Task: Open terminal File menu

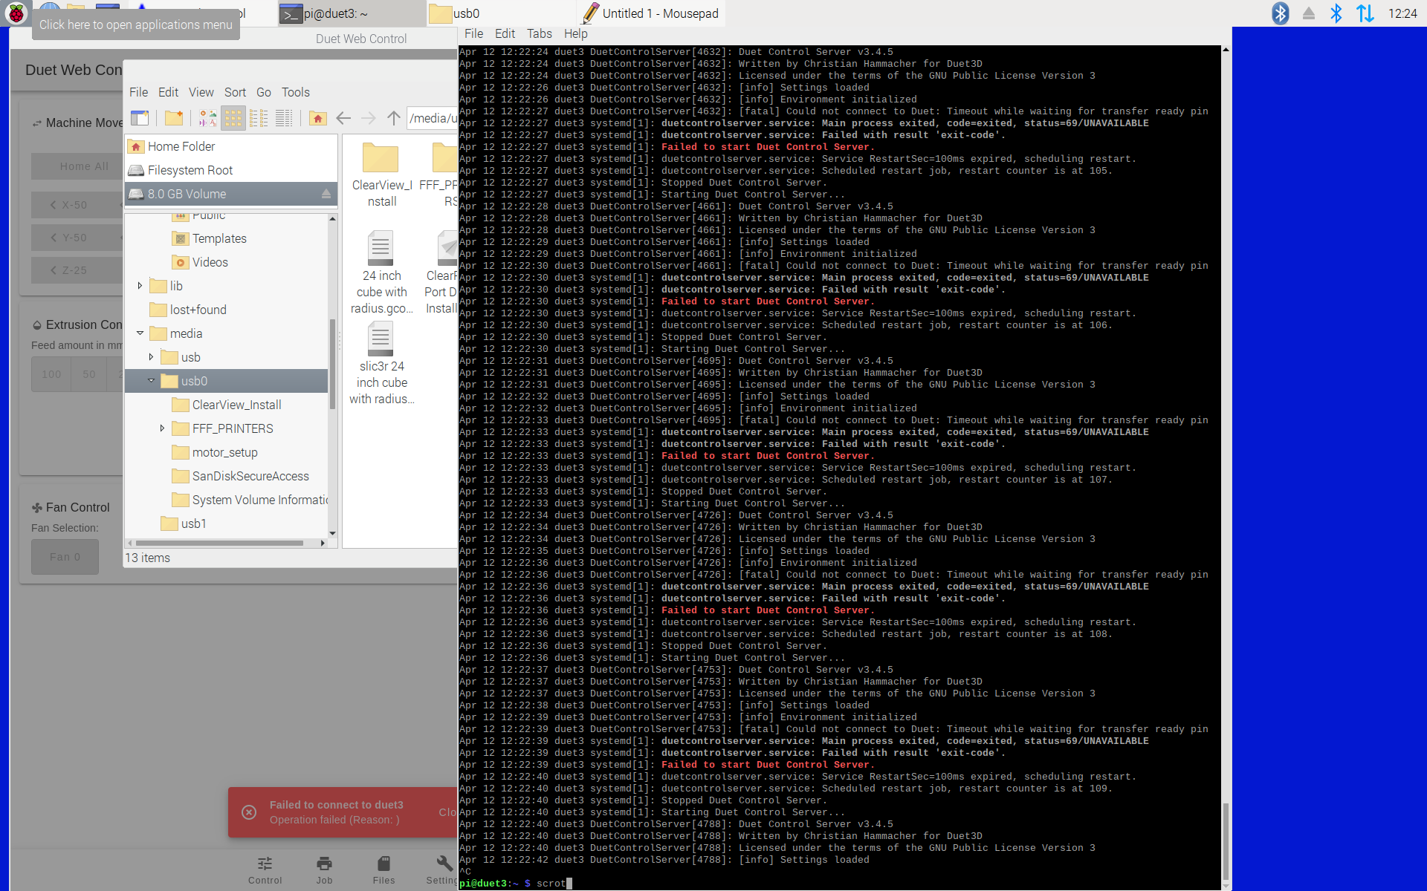Action: [473, 34]
